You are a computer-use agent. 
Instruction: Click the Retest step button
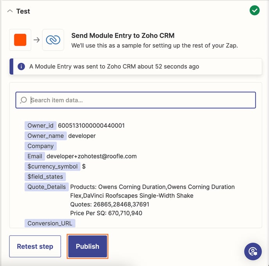35,246
